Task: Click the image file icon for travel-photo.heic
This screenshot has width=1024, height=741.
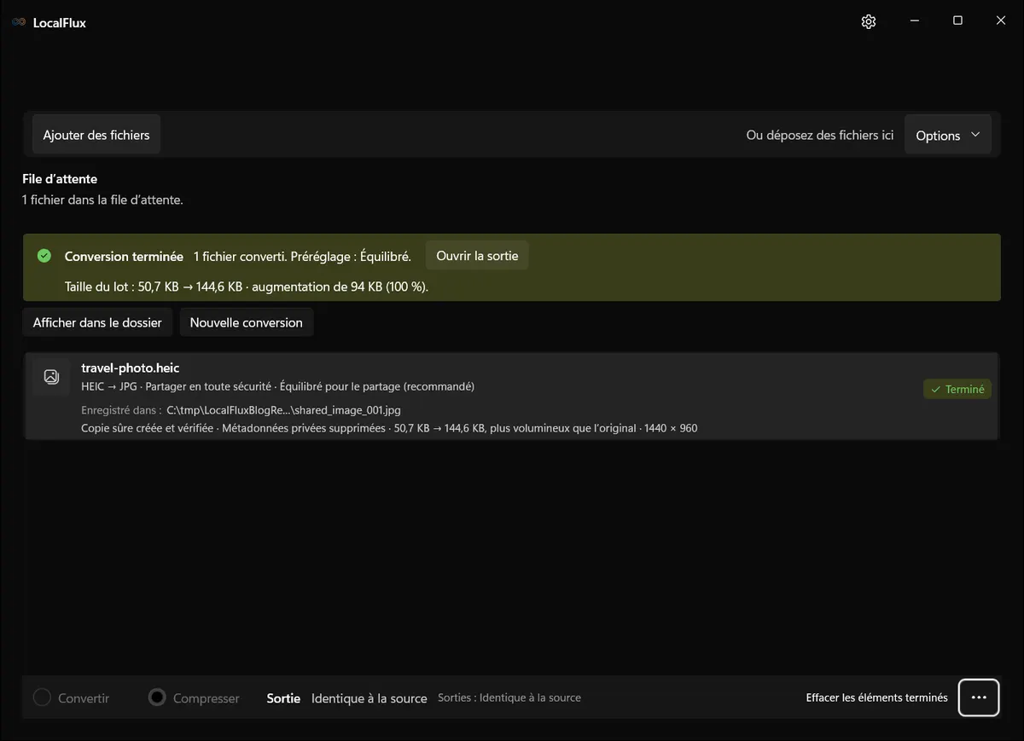Action: click(x=51, y=377)
